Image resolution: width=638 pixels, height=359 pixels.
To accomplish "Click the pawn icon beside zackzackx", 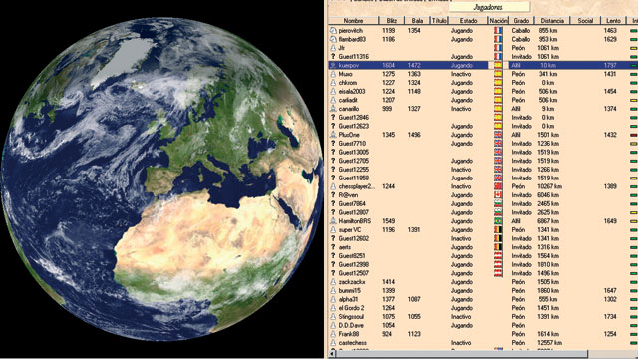I will (x=333, y=282).
